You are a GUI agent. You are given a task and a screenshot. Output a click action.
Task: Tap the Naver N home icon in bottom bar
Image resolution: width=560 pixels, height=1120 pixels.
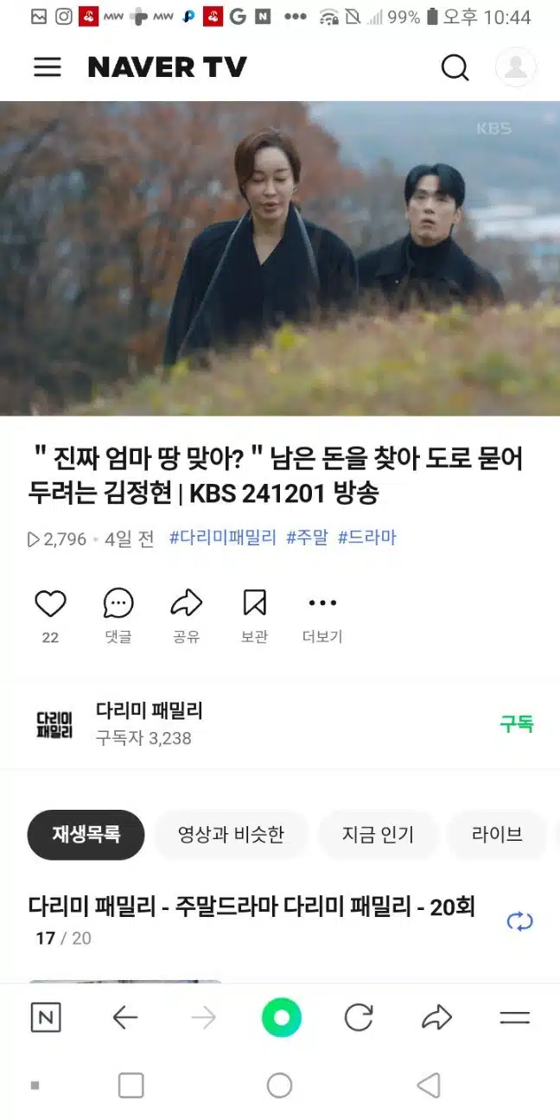[46, 1018]
